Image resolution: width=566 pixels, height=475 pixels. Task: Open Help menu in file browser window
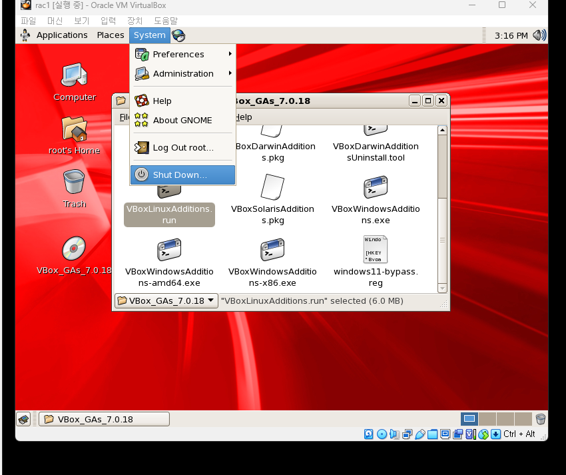point(243,117)
